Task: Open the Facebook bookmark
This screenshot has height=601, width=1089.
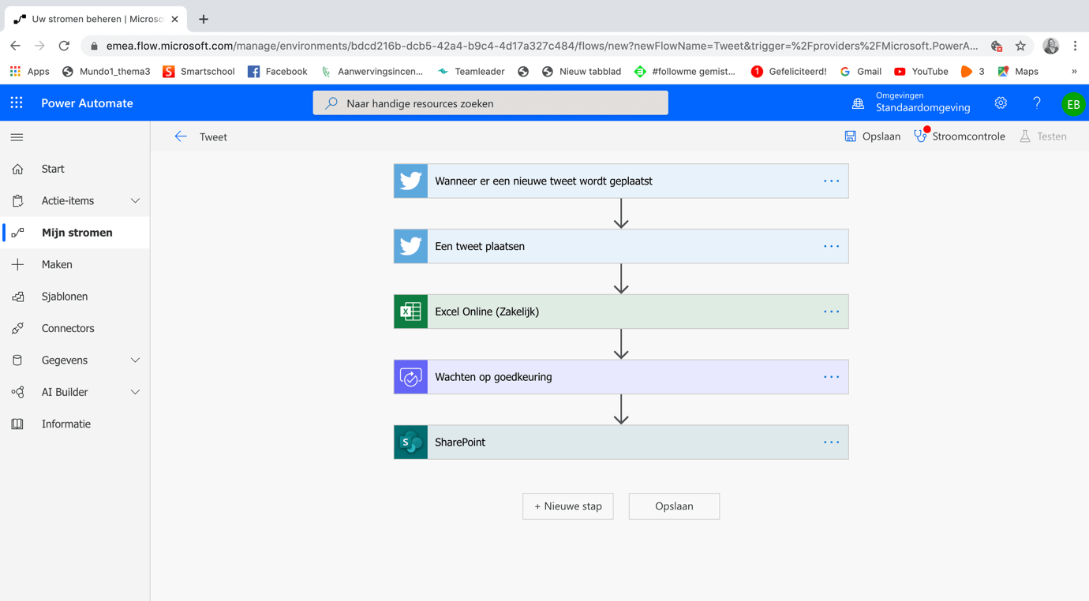Action: tap(277, 71)
